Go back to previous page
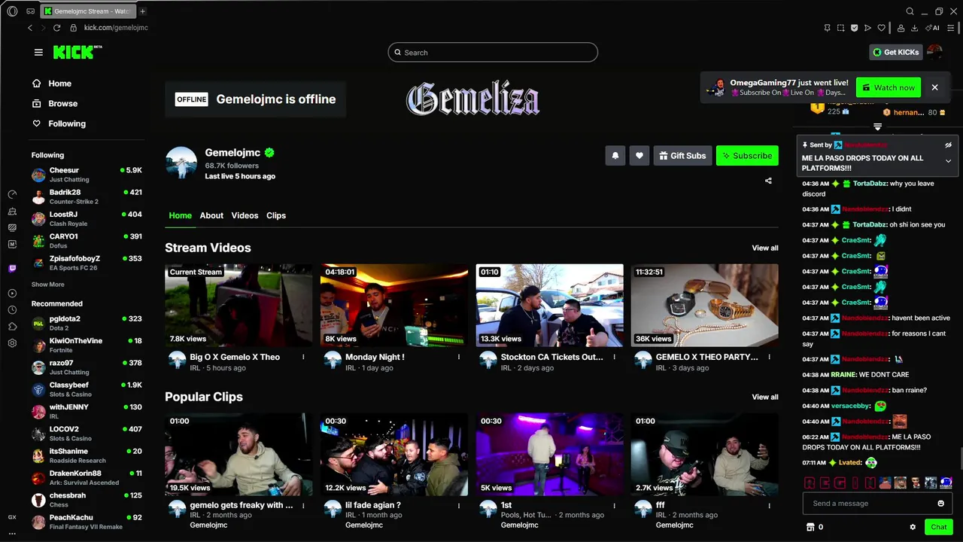Viewport: 963px width, 542px height. click(30, 28)
